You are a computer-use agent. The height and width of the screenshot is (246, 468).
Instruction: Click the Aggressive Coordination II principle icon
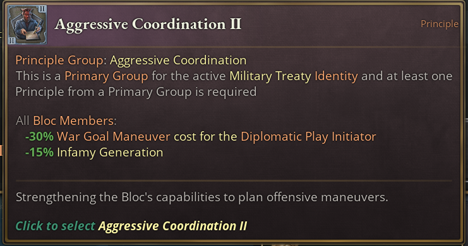(x=27, y=25)
